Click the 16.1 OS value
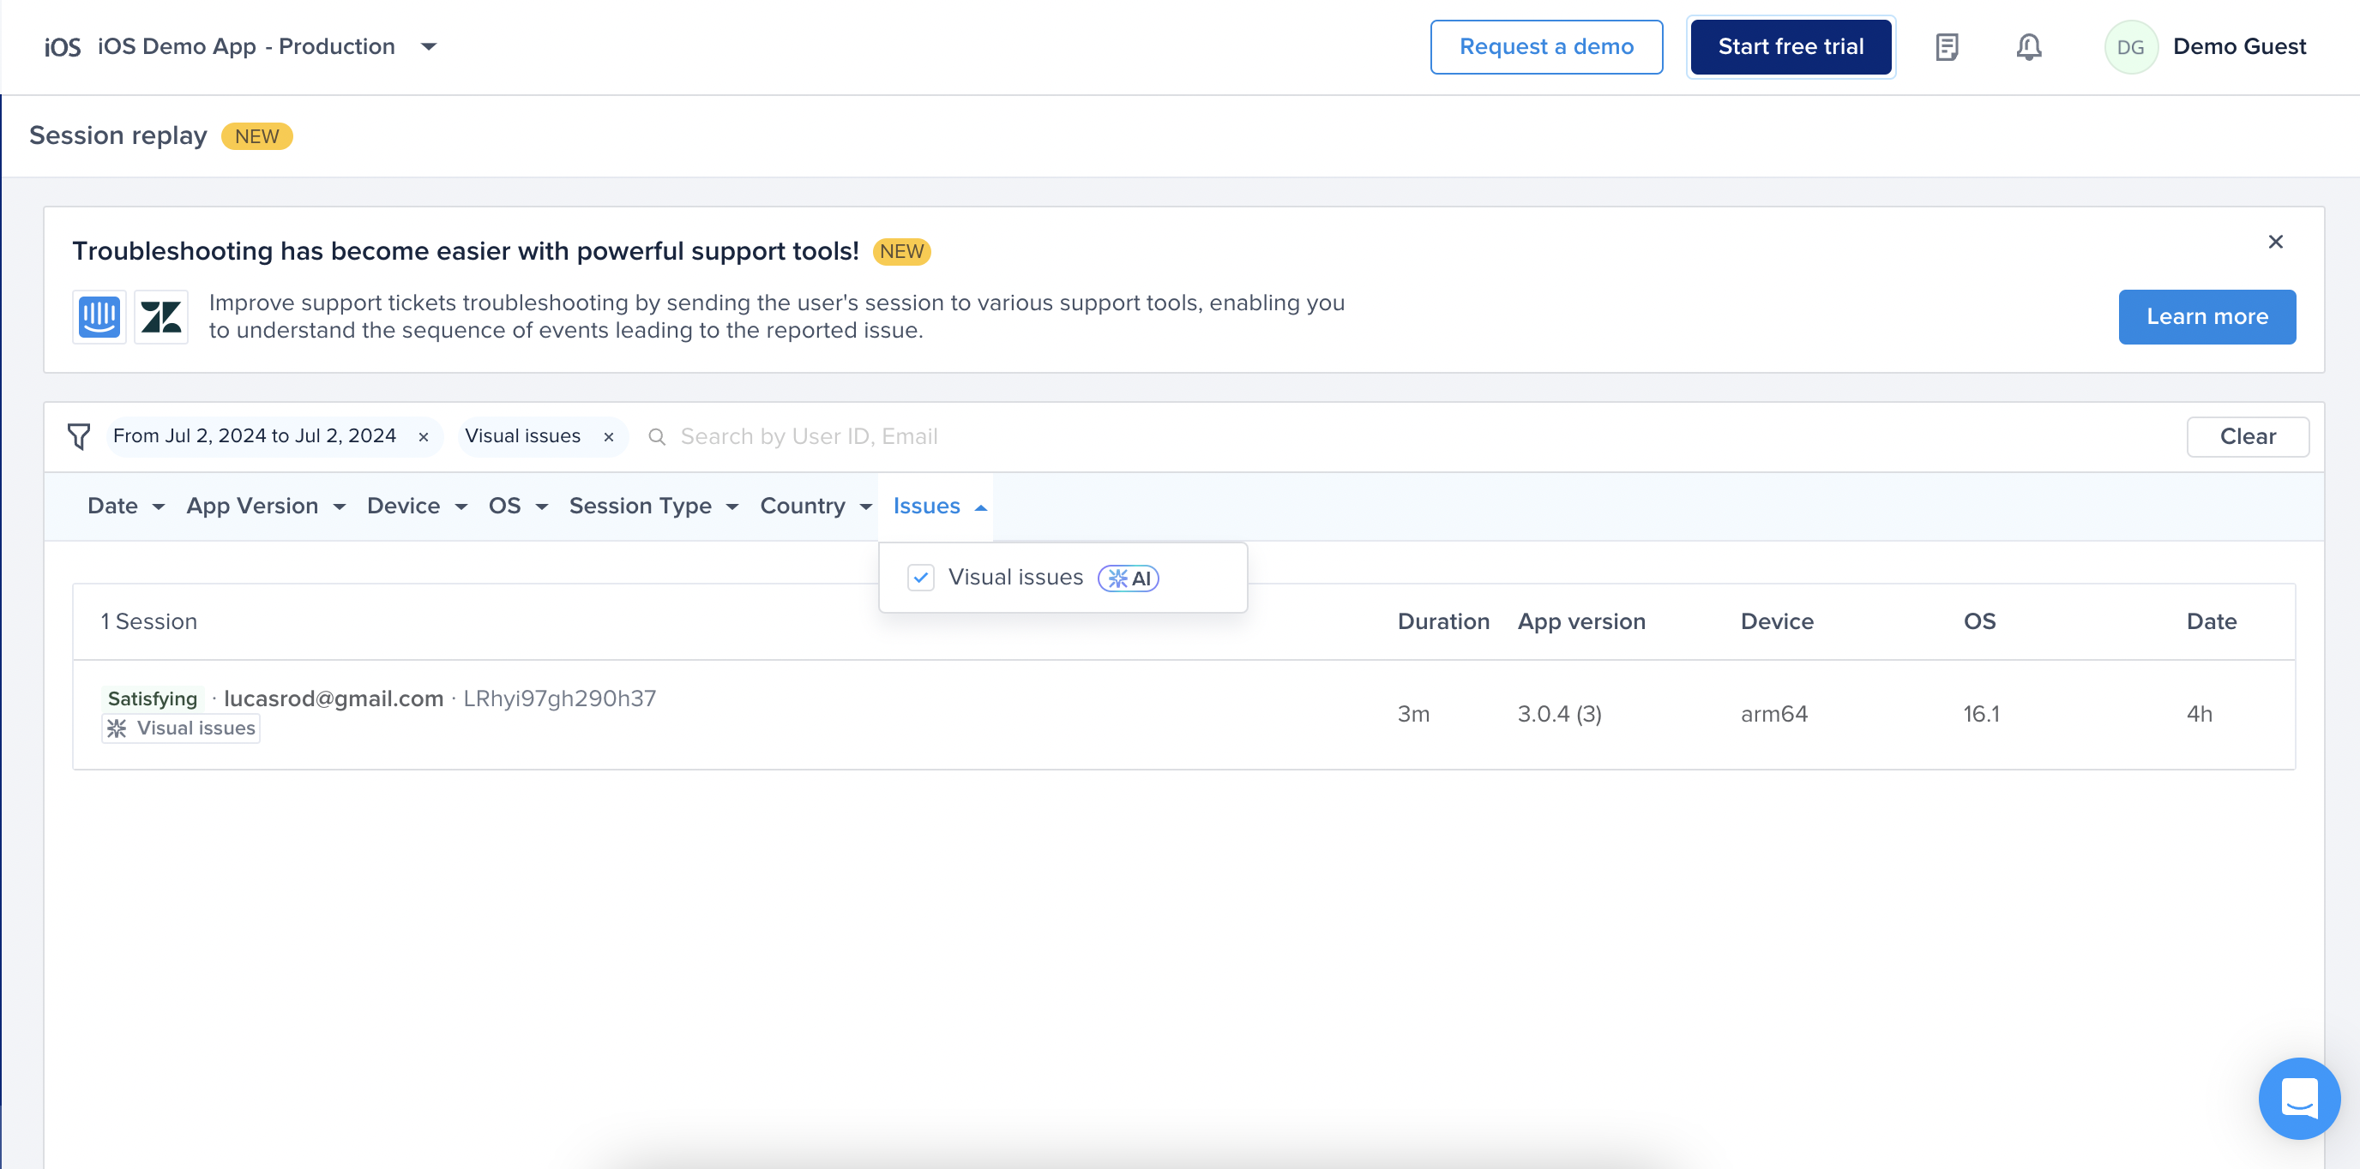 pyautogui.click(x=1981, y=714)
